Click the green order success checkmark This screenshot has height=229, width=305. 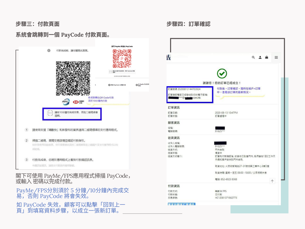click(x=222, y=73)
